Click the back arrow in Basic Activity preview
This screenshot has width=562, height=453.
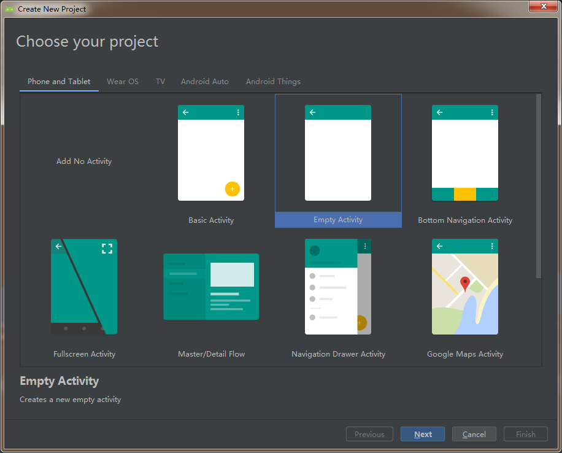186,112
